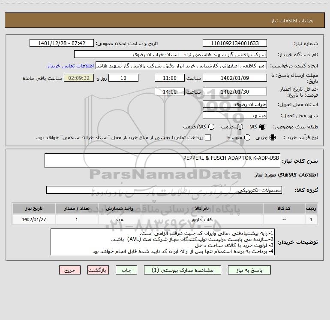
Task: Click the نام کالا column header
Action: coord(202,208)
